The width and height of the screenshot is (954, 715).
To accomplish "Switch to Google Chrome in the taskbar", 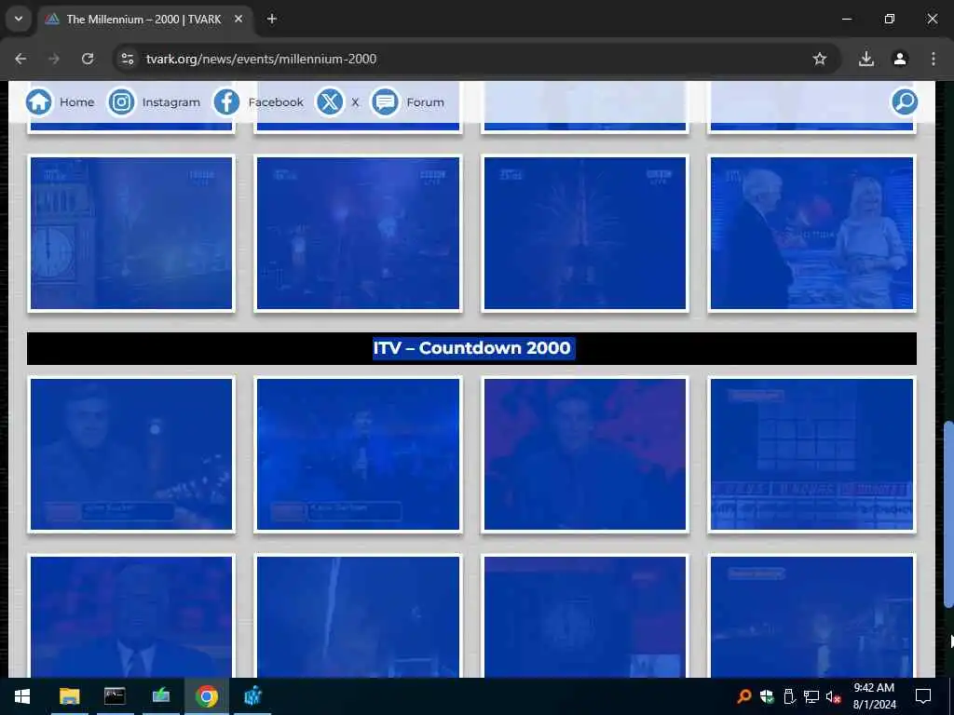I will point(207,696).
